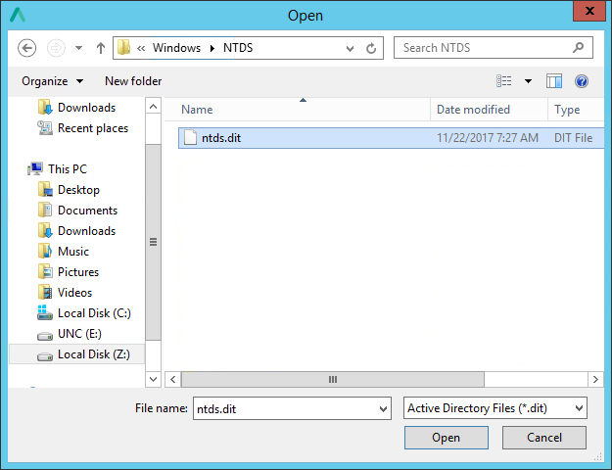Click the application logo in the title bar
This screenshot has width=612, height=470.
point(18,16)
